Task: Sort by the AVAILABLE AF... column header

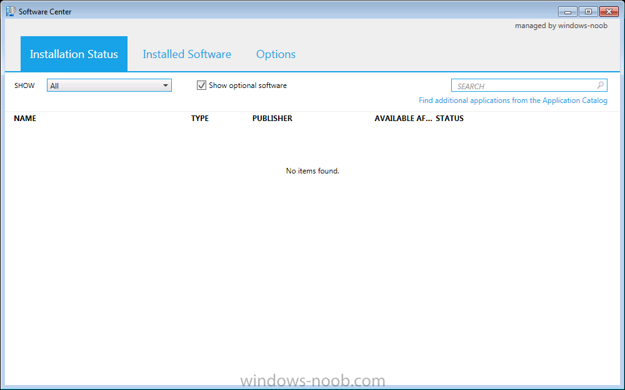Action: tap(403, 118)
